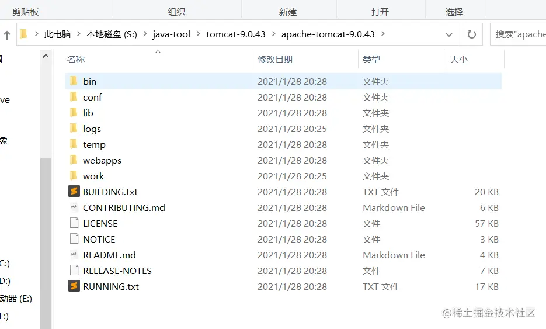Sort files by 名称 column header
Image resolution: width=546 pixels, height=329 pixels.
click(x=76, y=59)
